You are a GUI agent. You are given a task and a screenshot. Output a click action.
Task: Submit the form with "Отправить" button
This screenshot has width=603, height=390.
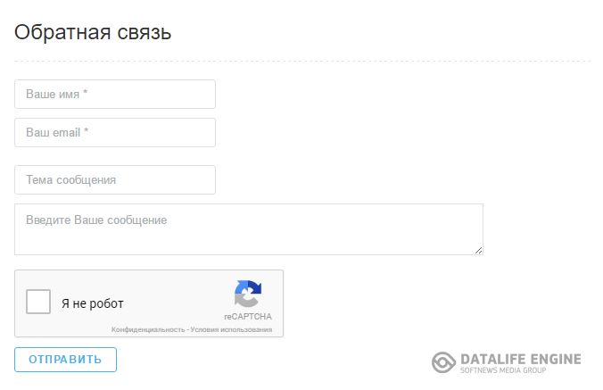65,360
